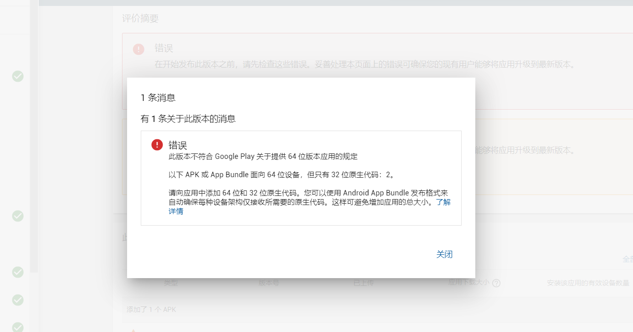Click the 已上传 column header

(363, 283)
